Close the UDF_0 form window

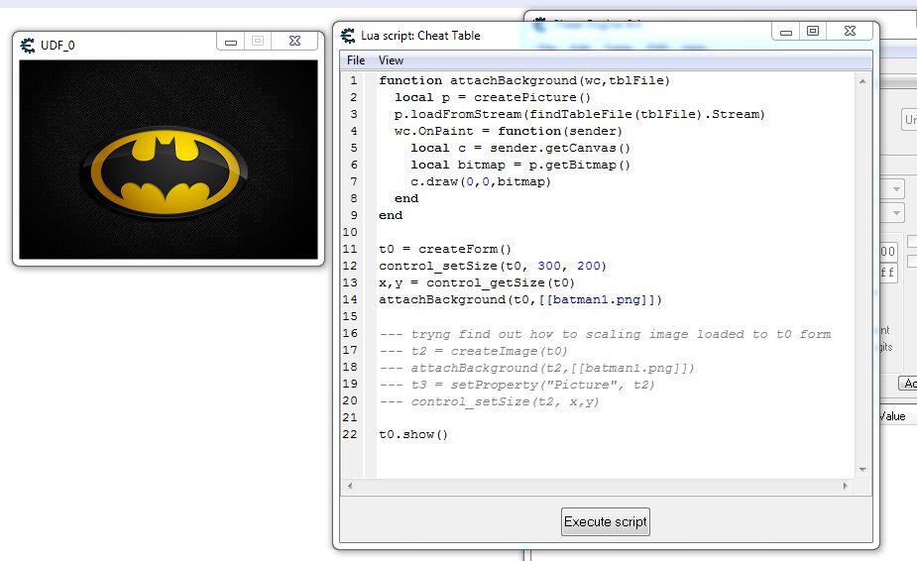[x=294, y=42]
